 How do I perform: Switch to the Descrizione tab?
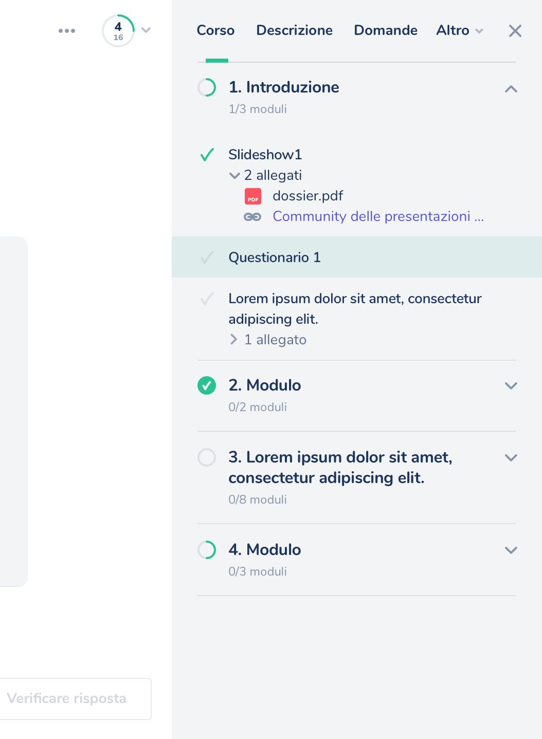[x=294, y=30]
